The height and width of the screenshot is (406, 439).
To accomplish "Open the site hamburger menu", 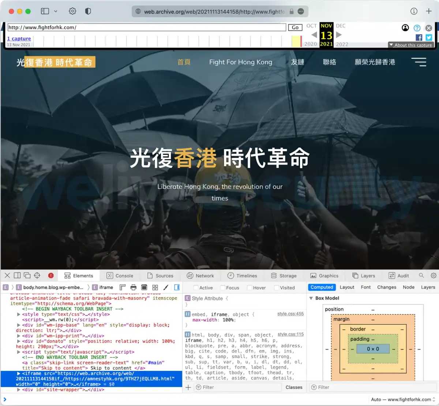I will pos(419,62).
